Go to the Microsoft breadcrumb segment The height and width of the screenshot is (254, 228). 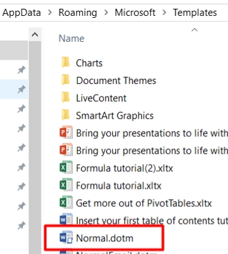point(135,13)
